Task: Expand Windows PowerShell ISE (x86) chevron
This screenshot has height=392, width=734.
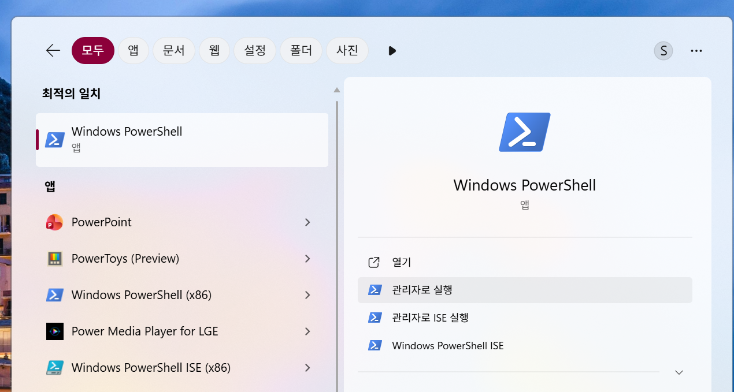Action: coord(307,368)
